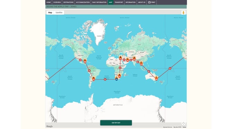Image resolution: width=232 pixels, height=129 pixels.
Task: Click flight icon over central Pacific Ocean
Action: [x=170, y=68]
